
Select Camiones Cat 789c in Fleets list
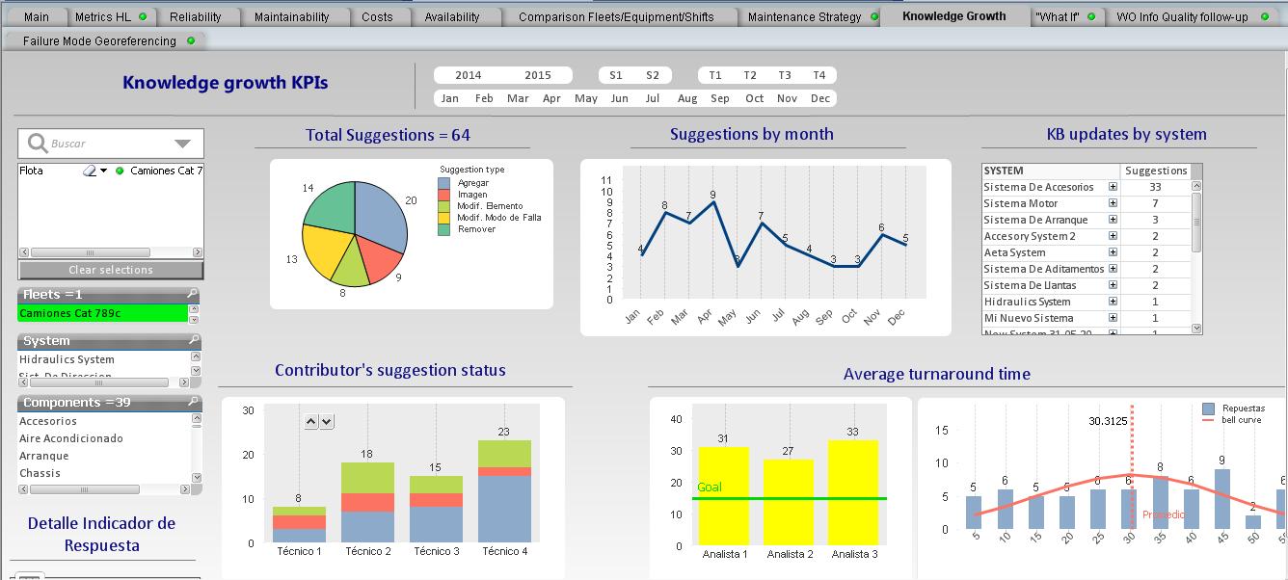[102, 313]
